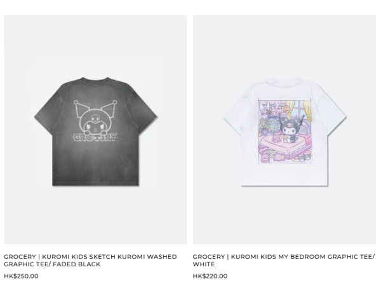Click the GROCERY logo printed on black tee

coord(95,137)
